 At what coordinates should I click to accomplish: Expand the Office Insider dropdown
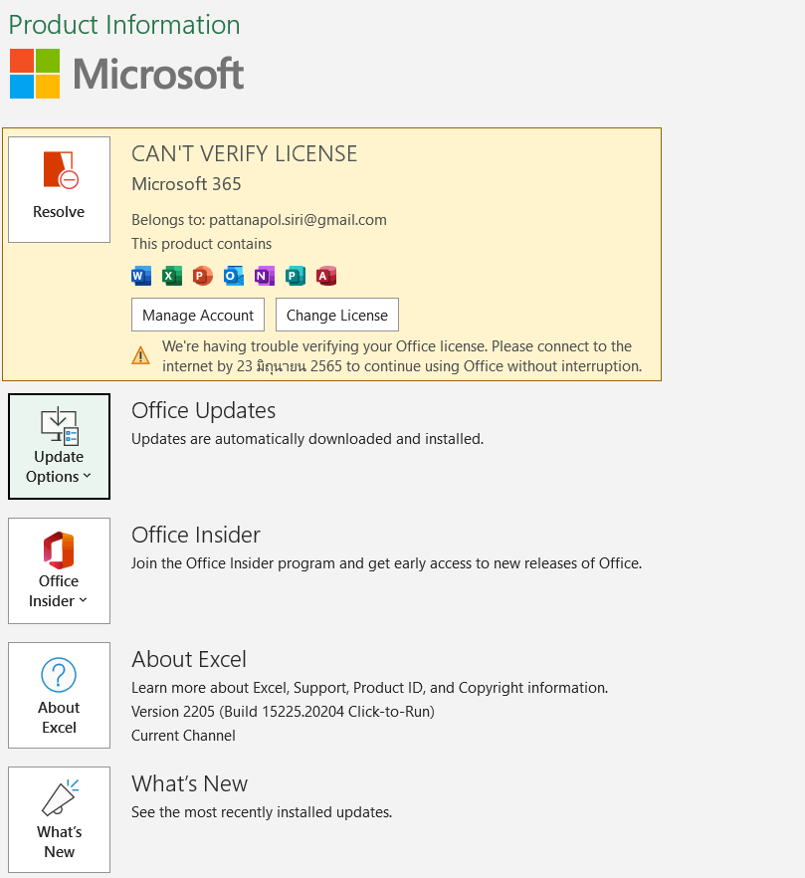click(x=59, y=570)
